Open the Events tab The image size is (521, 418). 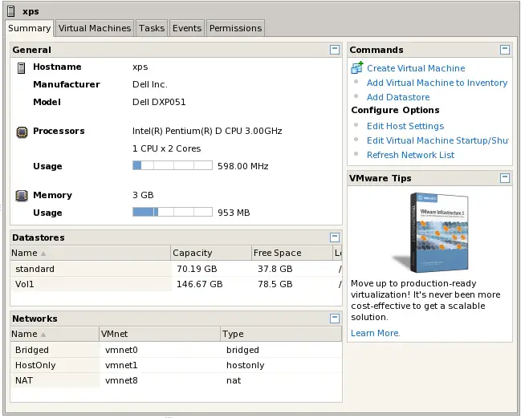187,28
